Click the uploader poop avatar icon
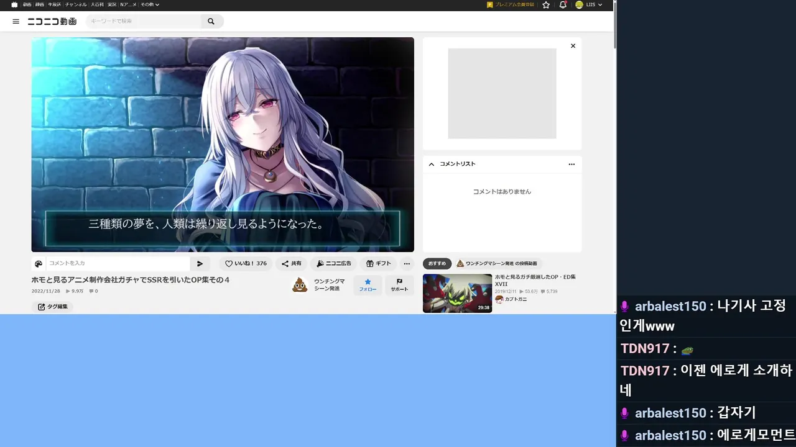Viewport: 796px width, 447px height. click(x=300, y=285)
